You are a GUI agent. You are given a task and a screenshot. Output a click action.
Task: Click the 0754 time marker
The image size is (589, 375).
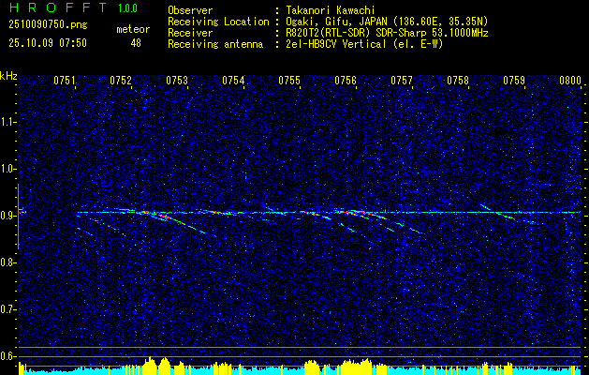233,81
